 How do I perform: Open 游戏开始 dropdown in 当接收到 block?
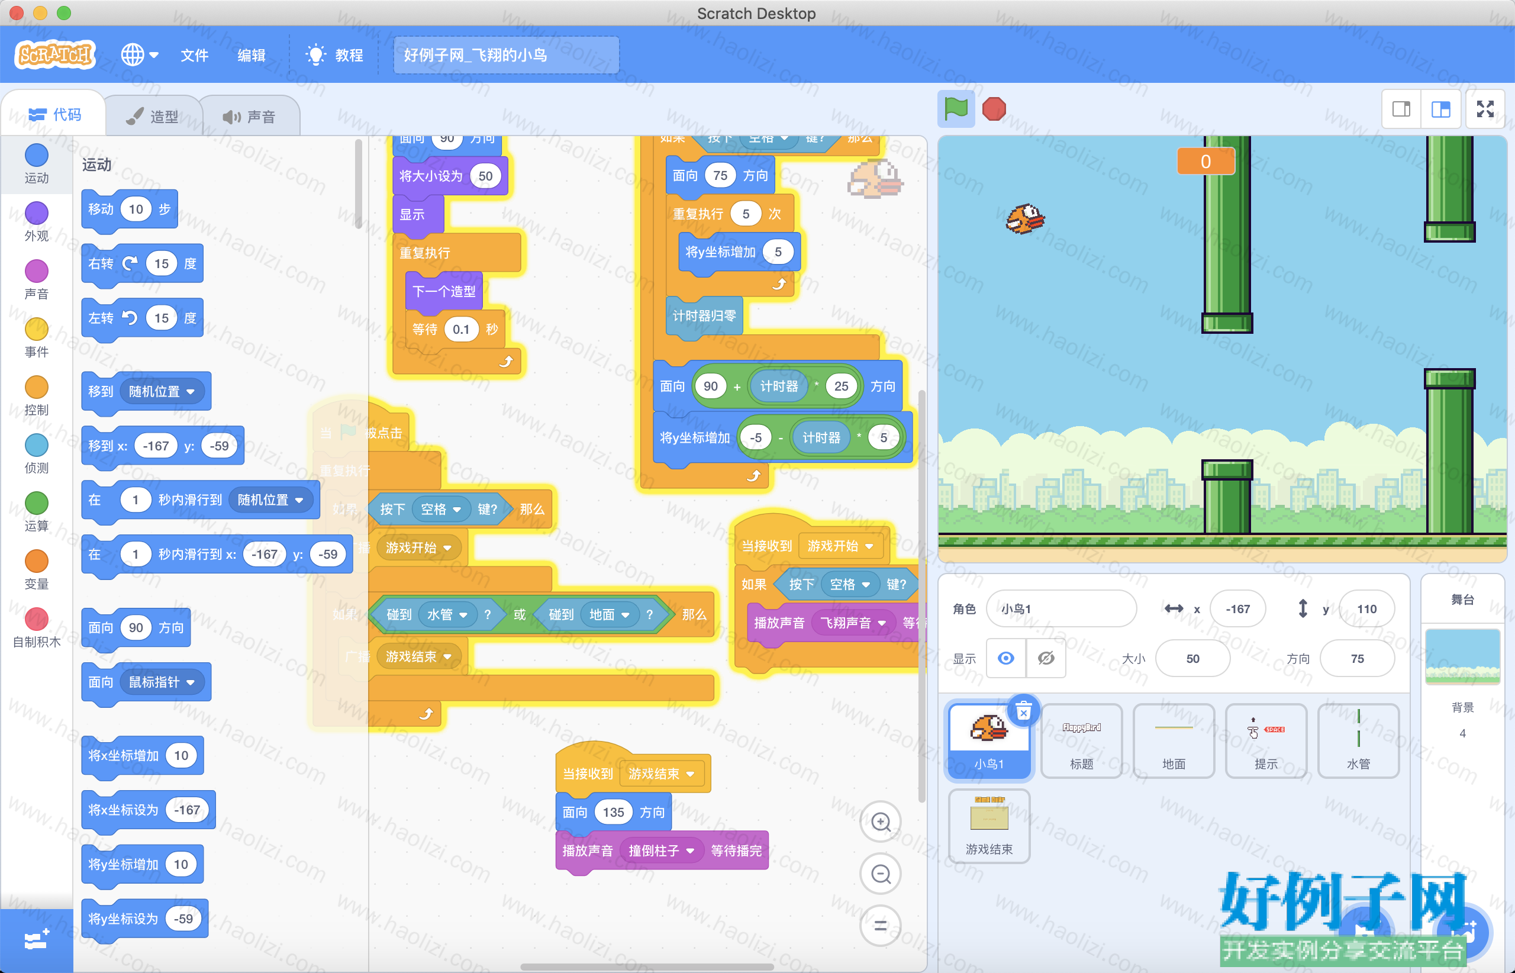pos(840,545)
